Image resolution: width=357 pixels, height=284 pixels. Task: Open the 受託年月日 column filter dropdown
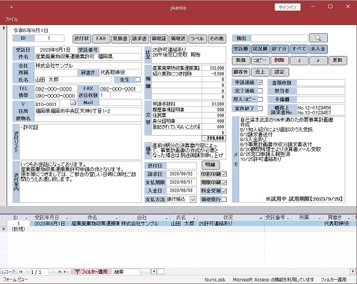[67, 218]
